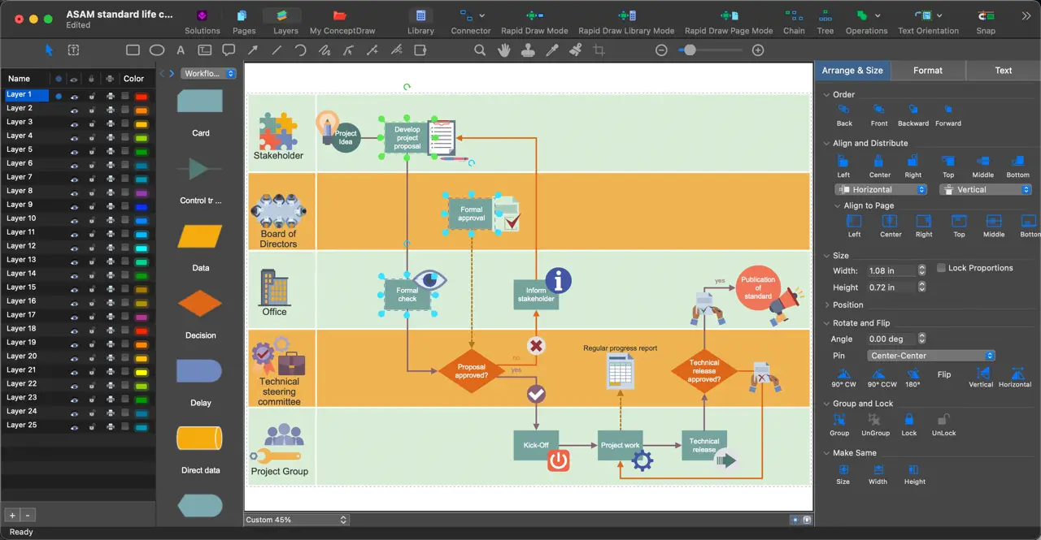Viewport: 1041px width, 540px height.
Task: Click the Width input field
Action: point(891,270)
